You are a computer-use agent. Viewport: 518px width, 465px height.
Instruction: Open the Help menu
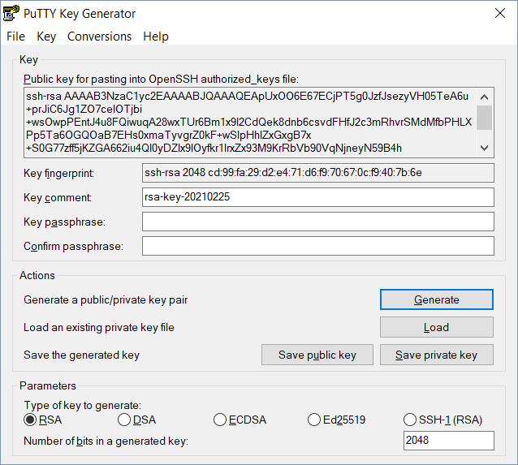click(156, 37)
